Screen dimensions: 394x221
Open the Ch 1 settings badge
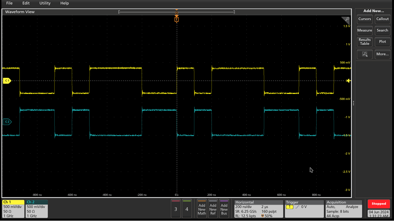[x=13, y=209]
